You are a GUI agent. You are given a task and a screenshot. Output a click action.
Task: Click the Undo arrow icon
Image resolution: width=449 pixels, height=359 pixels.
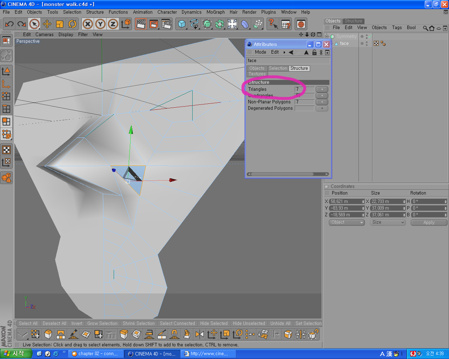click(9, 24)
